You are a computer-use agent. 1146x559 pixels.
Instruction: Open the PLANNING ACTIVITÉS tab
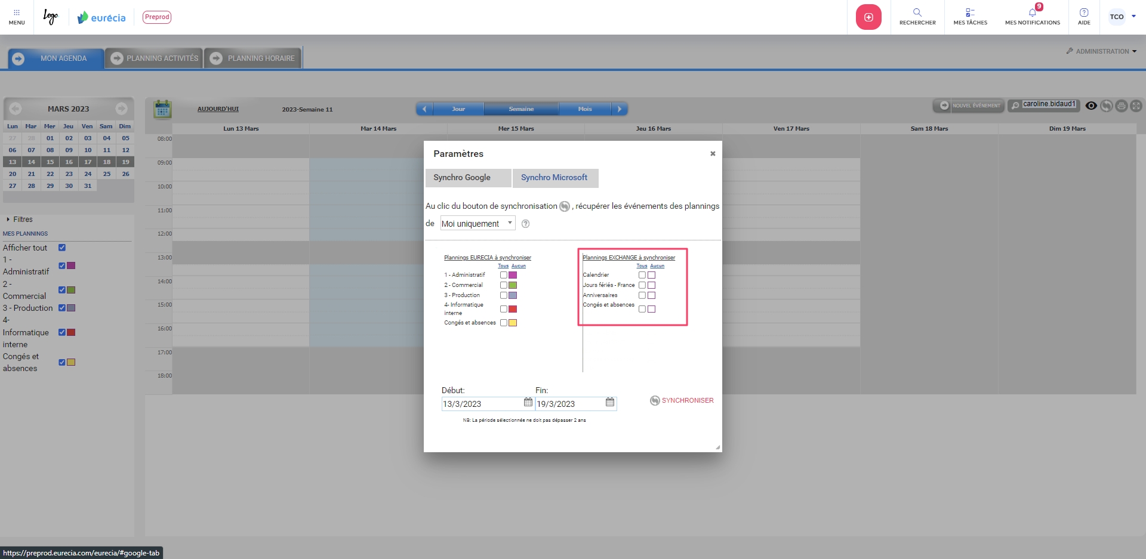click(x=155, y=58)
